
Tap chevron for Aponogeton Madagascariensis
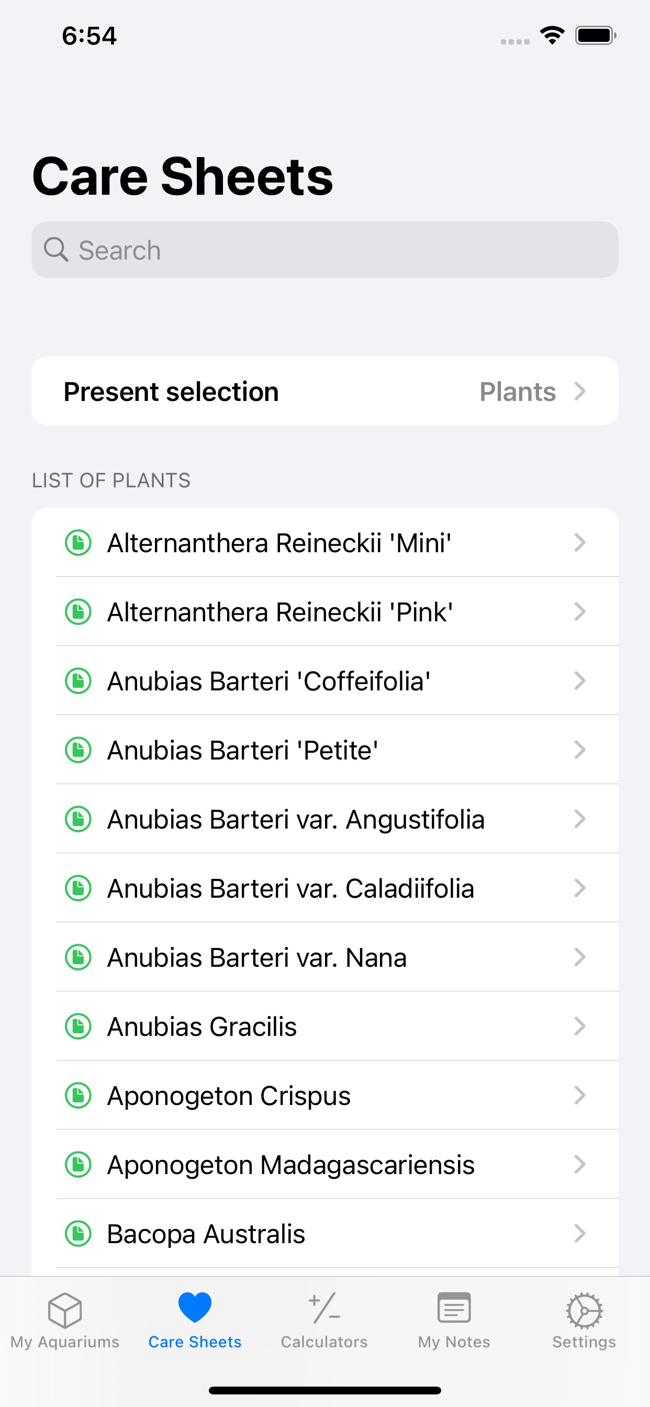coord(579,1165)
